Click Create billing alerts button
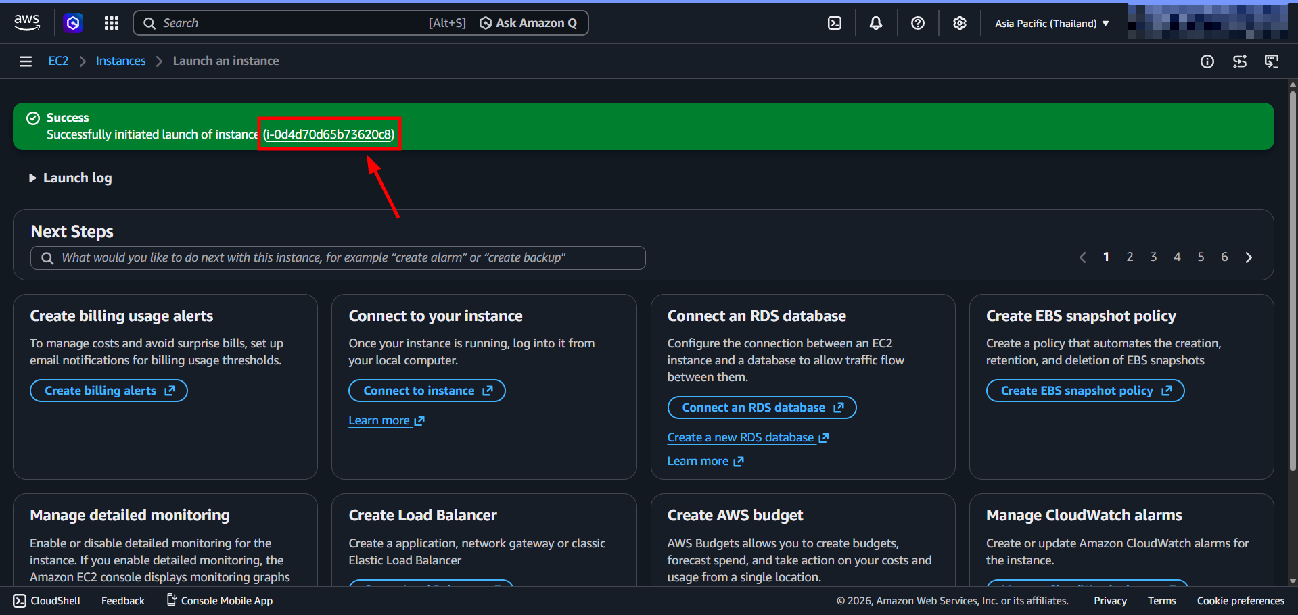The width and height of the screenshot is (1298, 615). pos(109,391)
